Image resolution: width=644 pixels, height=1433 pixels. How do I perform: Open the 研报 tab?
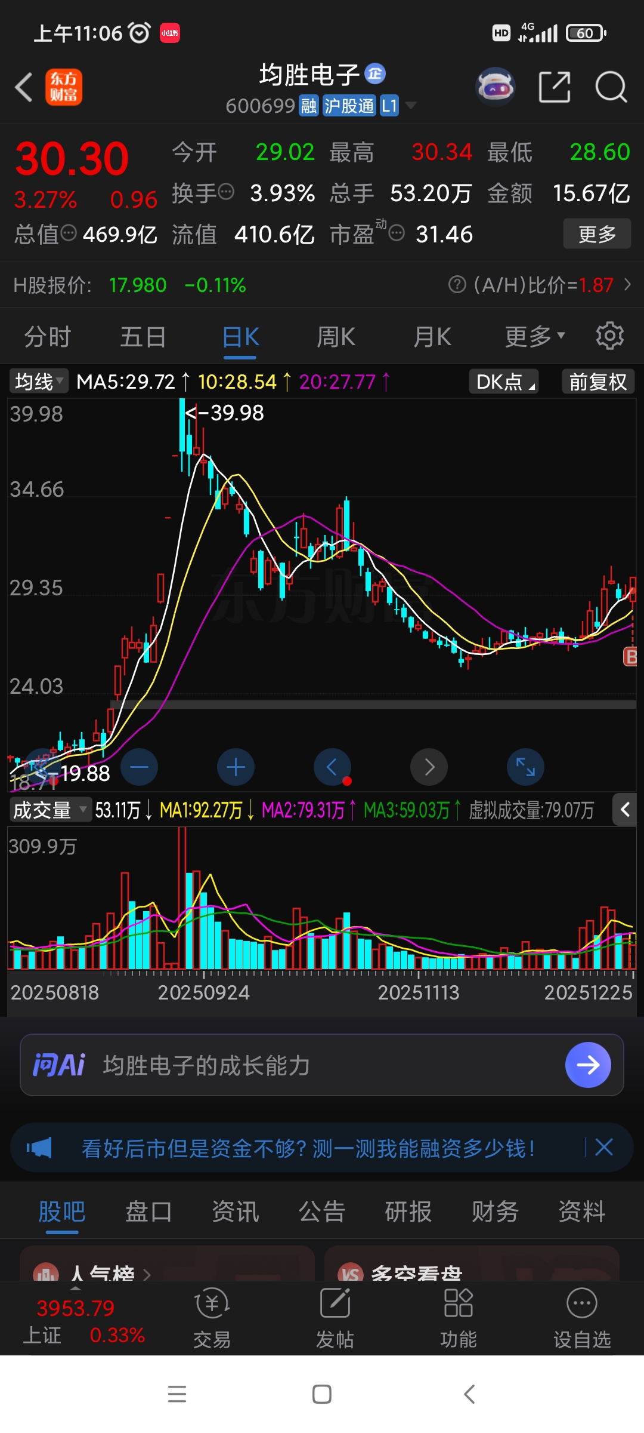point(408,1212)
